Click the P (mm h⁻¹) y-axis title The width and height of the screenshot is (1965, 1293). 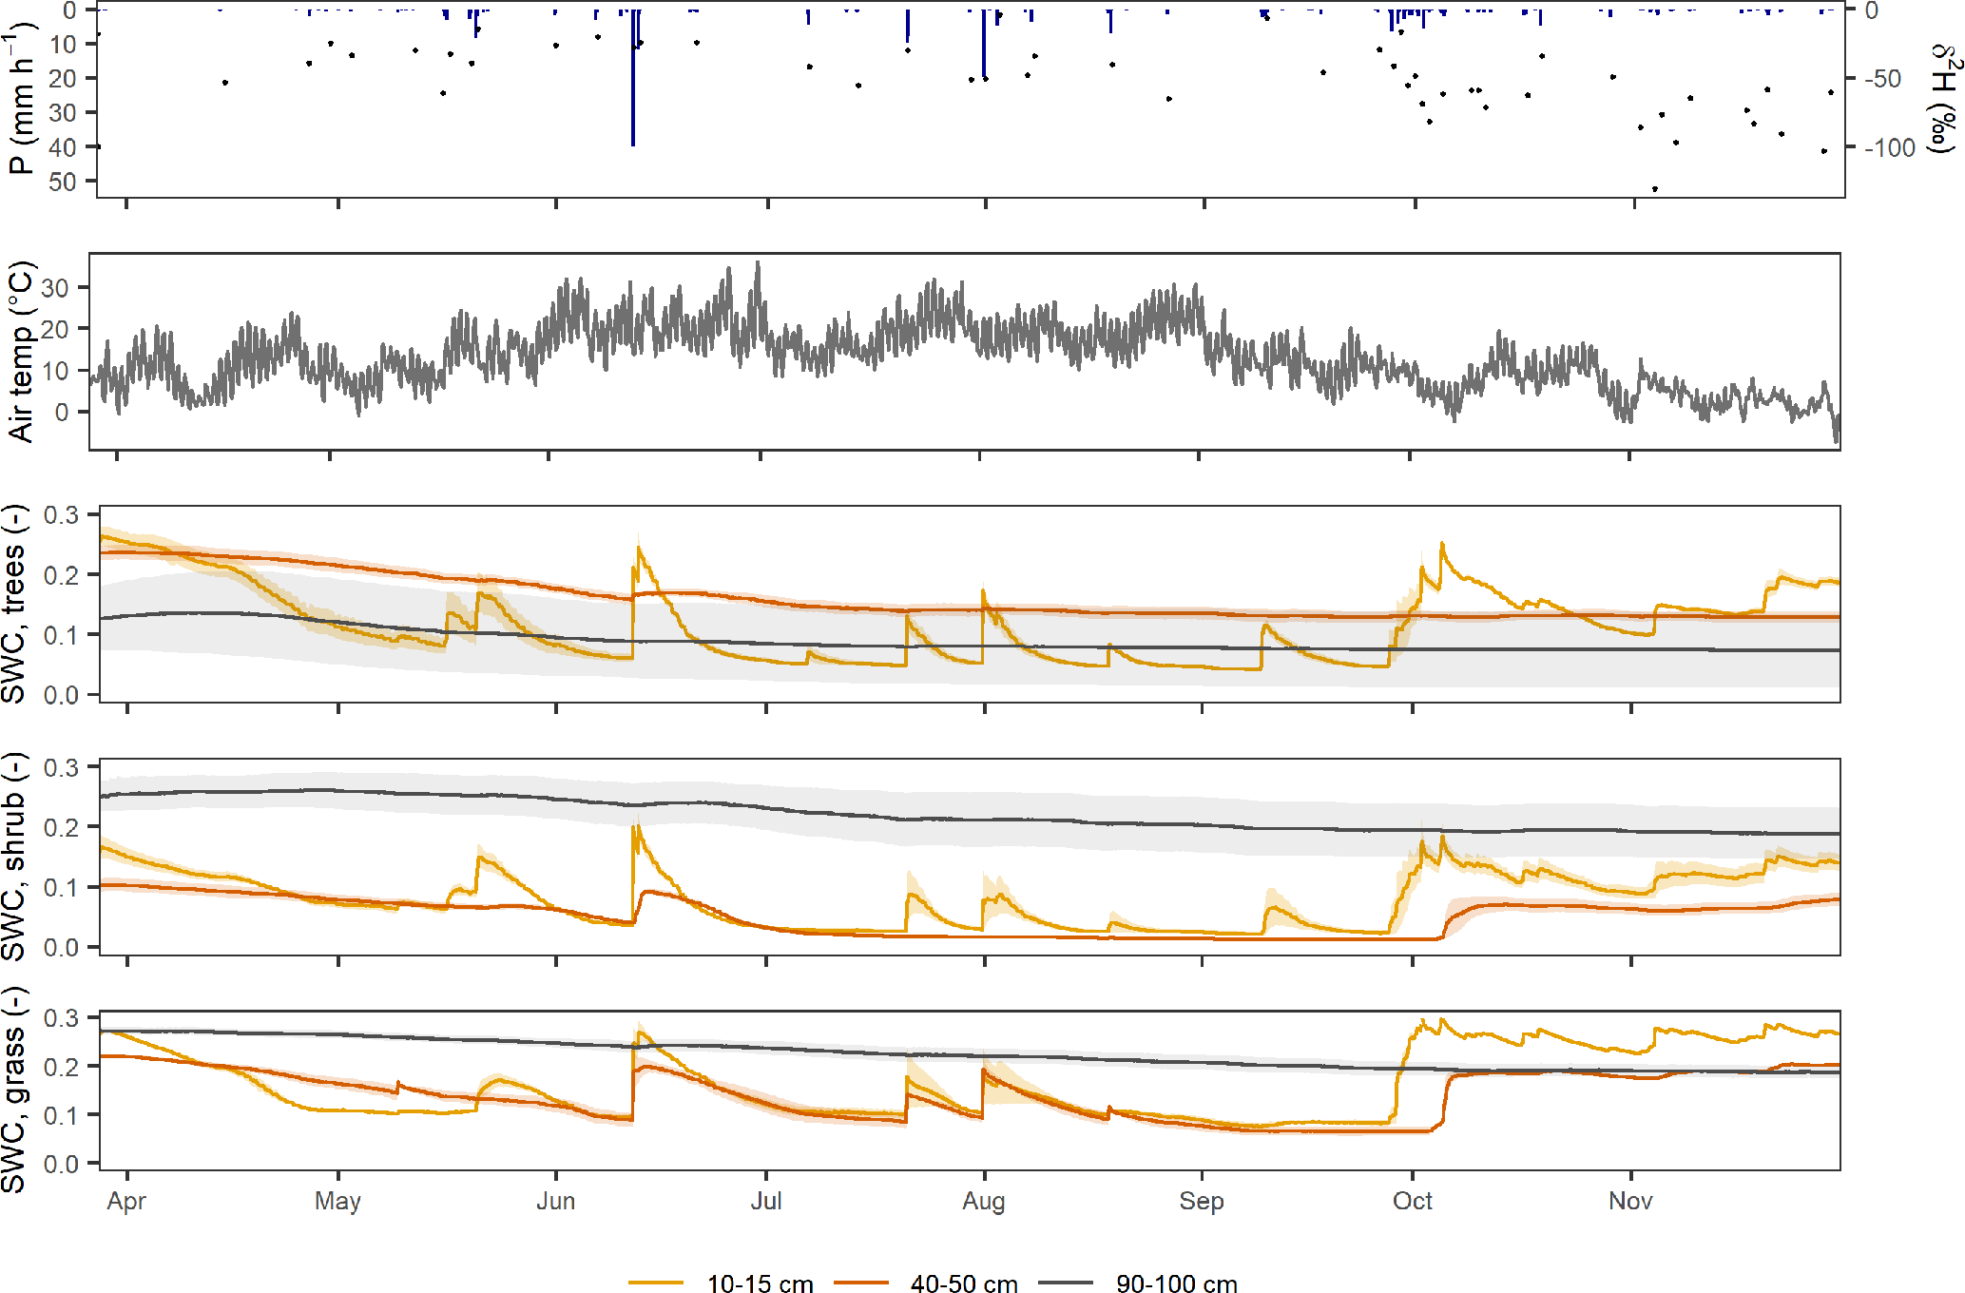point(21,99)
